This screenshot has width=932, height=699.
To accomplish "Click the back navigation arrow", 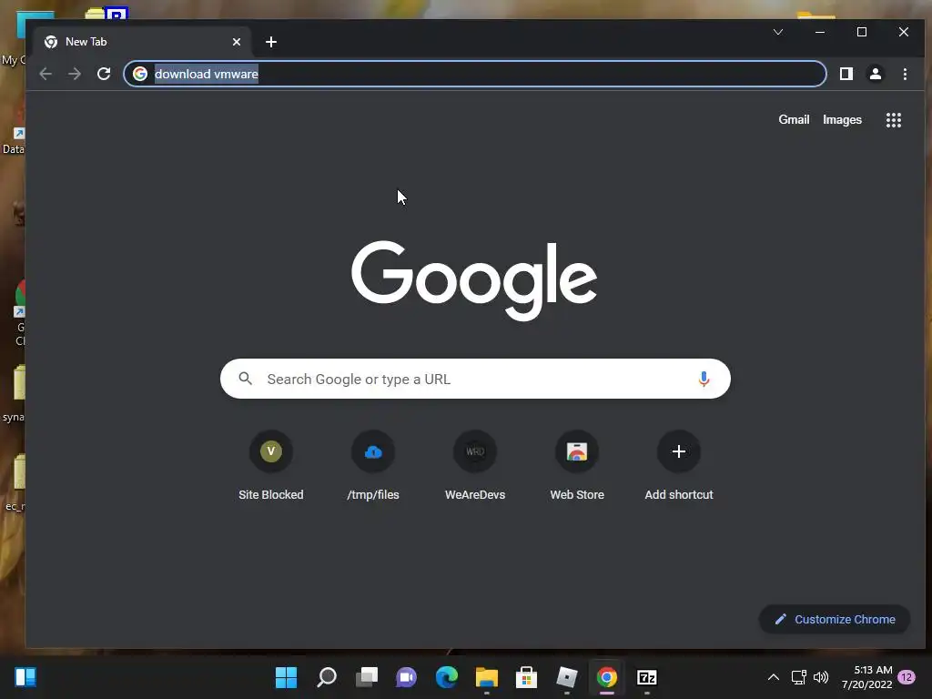I will 46,74.
